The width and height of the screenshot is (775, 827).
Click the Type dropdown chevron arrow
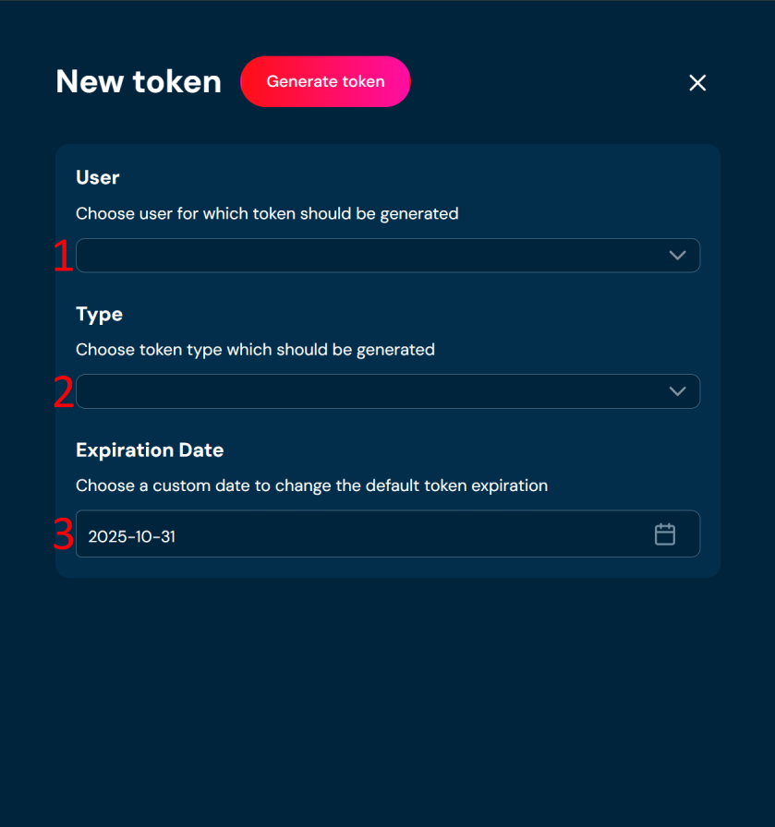(677, 391)
